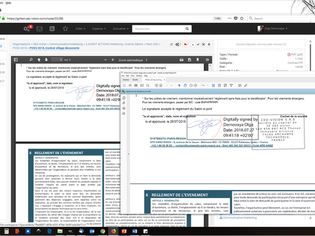
Task: Click the print icon in Acrobat toolbar
Action: [x=136, y=85]
